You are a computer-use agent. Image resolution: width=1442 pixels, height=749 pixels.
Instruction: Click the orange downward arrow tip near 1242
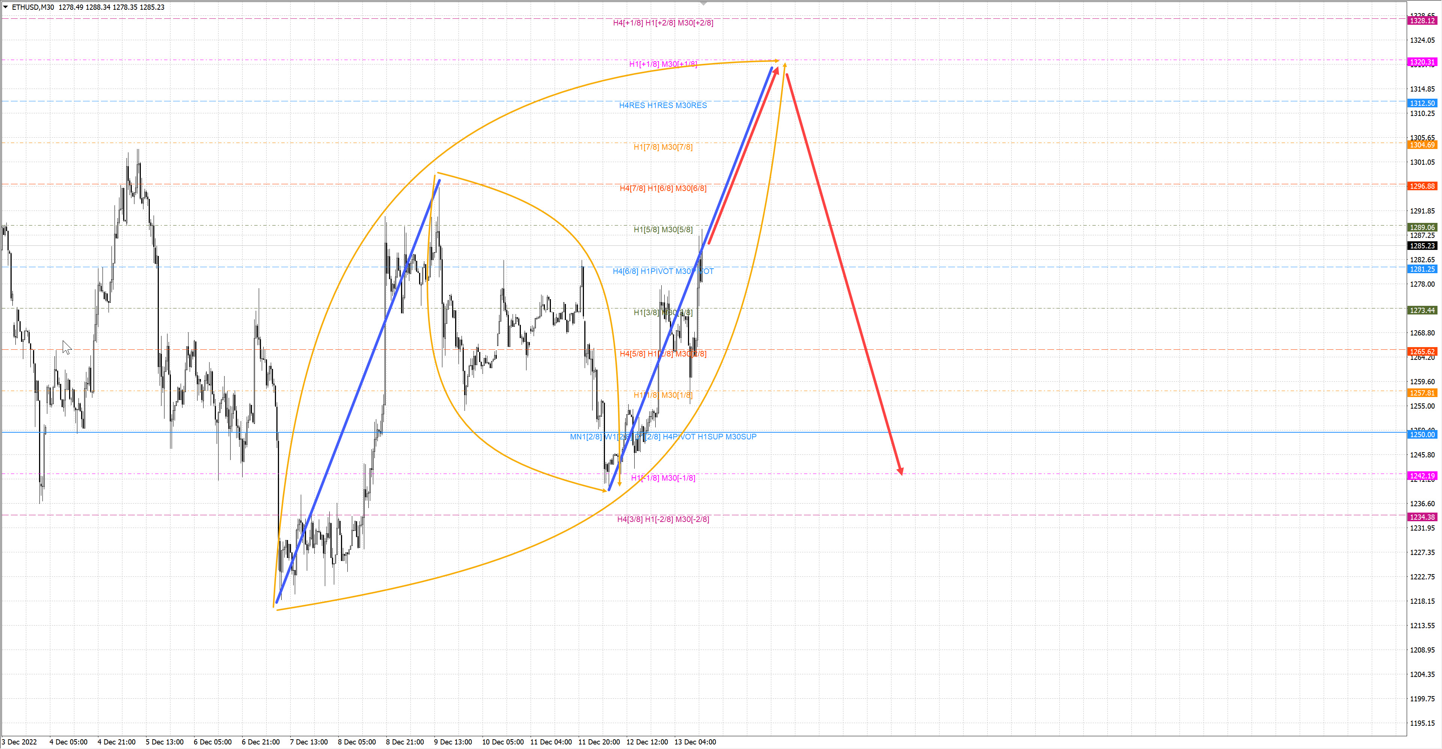pyautogui.click(x=619, y=483)
